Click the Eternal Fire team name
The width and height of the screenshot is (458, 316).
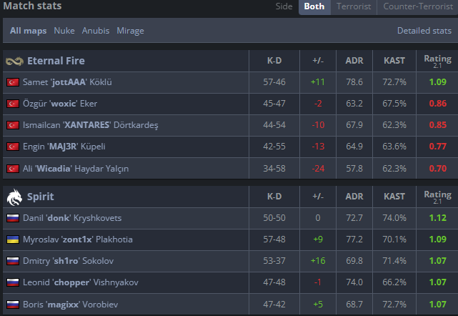pyautogui.click(x=56, y=61)
